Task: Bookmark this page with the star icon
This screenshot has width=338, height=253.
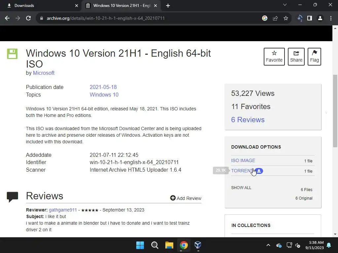Action: (286, 18)
